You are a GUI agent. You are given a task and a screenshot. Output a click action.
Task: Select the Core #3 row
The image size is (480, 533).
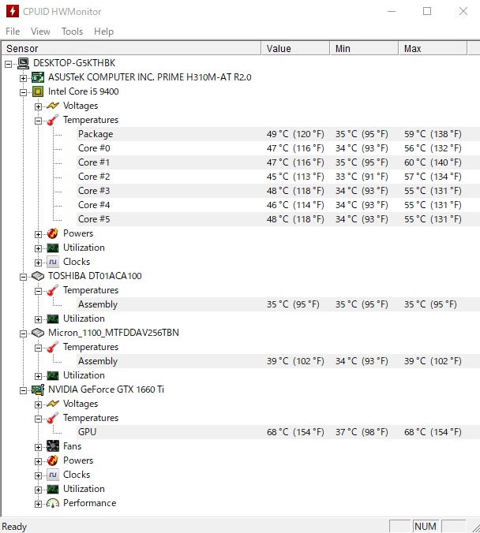(278, 191)
